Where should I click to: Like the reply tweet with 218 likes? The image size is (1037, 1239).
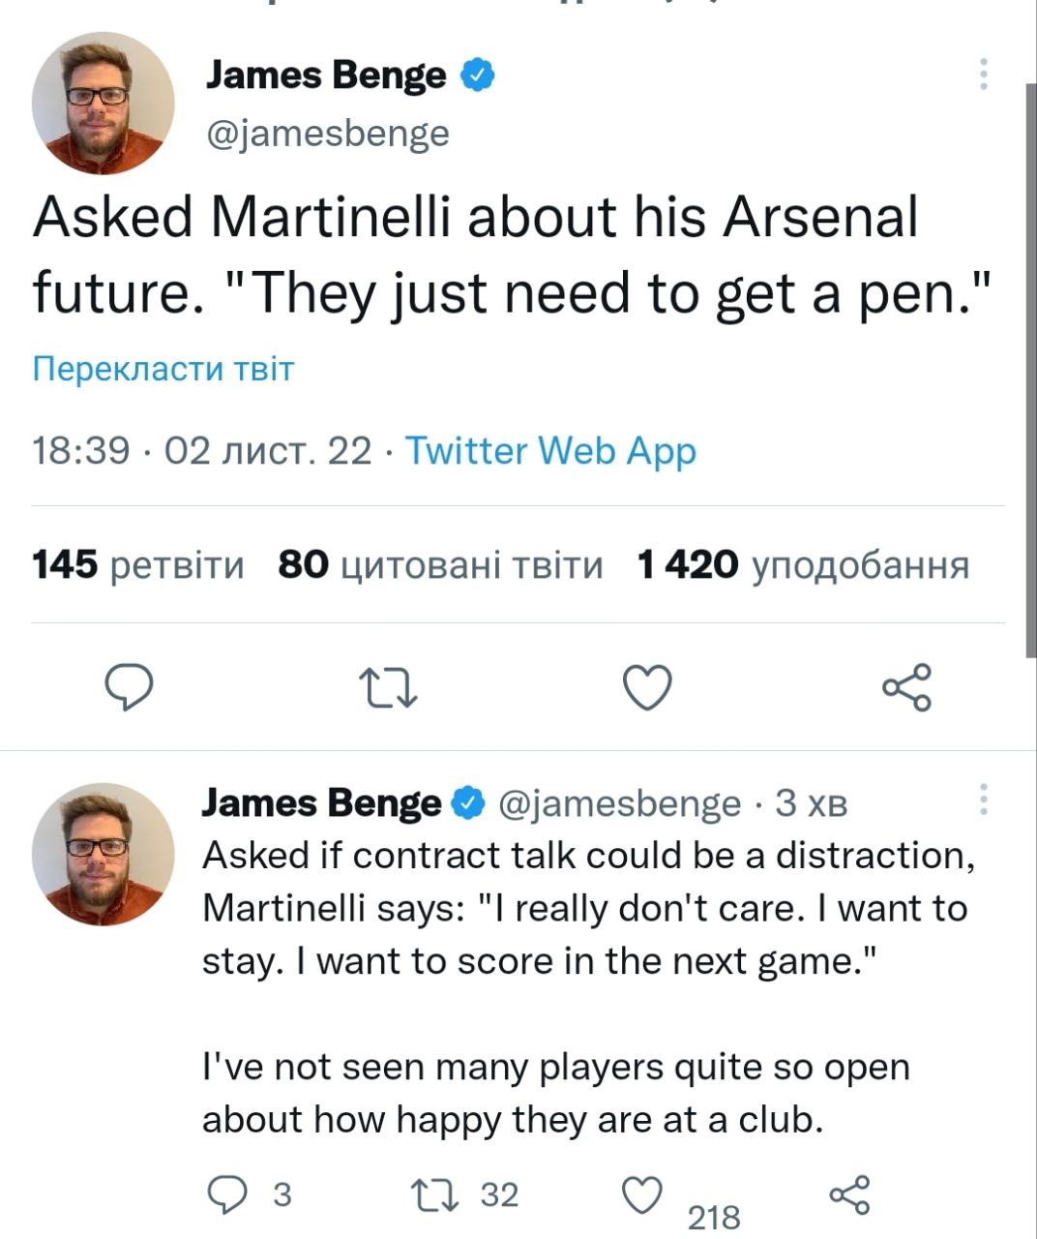pyautogui.click(x=641, y=1196)
